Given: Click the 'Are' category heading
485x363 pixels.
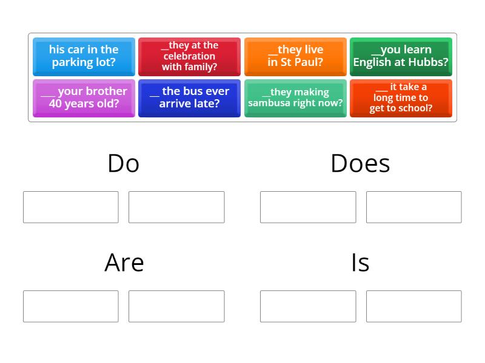Looking at the screenshot, I should pos(124,262).
